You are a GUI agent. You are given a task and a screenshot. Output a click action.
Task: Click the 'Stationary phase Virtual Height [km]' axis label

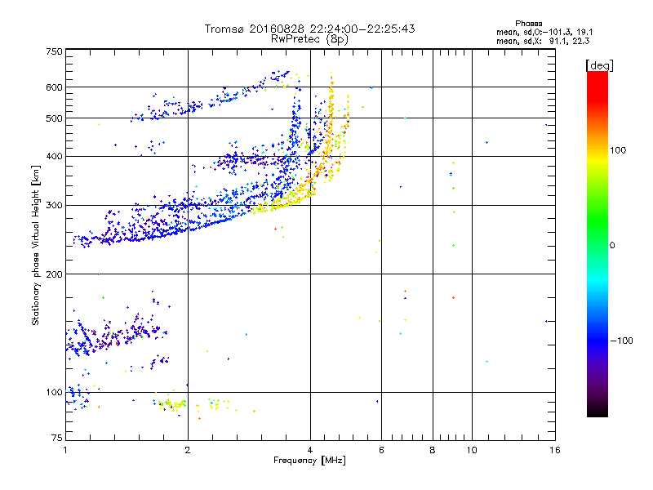click(35, 246)
